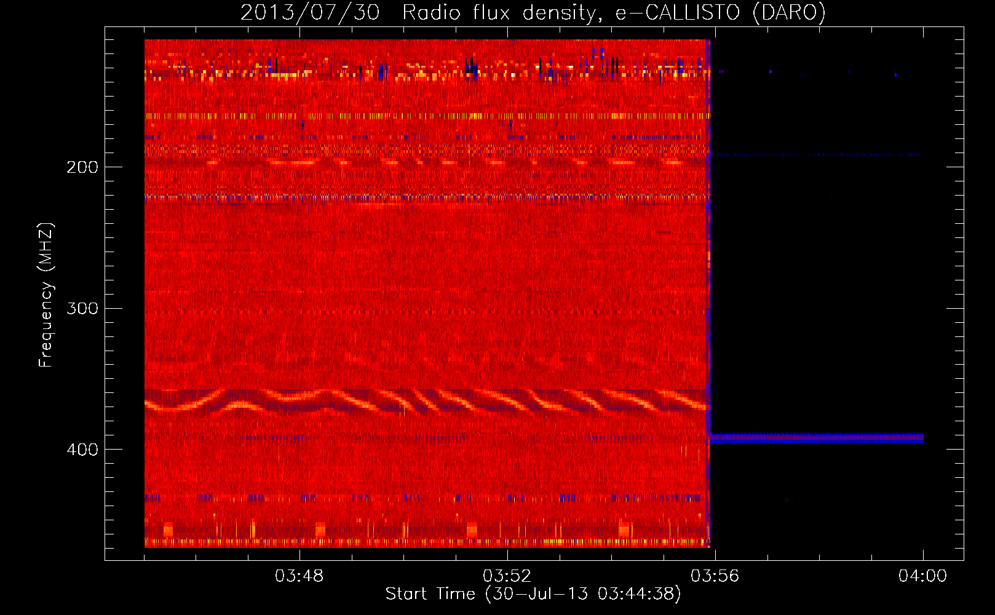Click the 400 frequency tick label

tap(82, 450)
